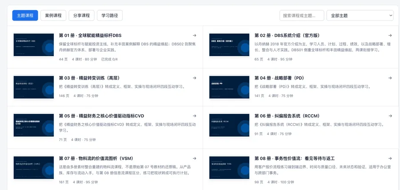
Task: Focus the 搜索课程或主题 search field
Action: pyautogui.click(x=302, y=15)
